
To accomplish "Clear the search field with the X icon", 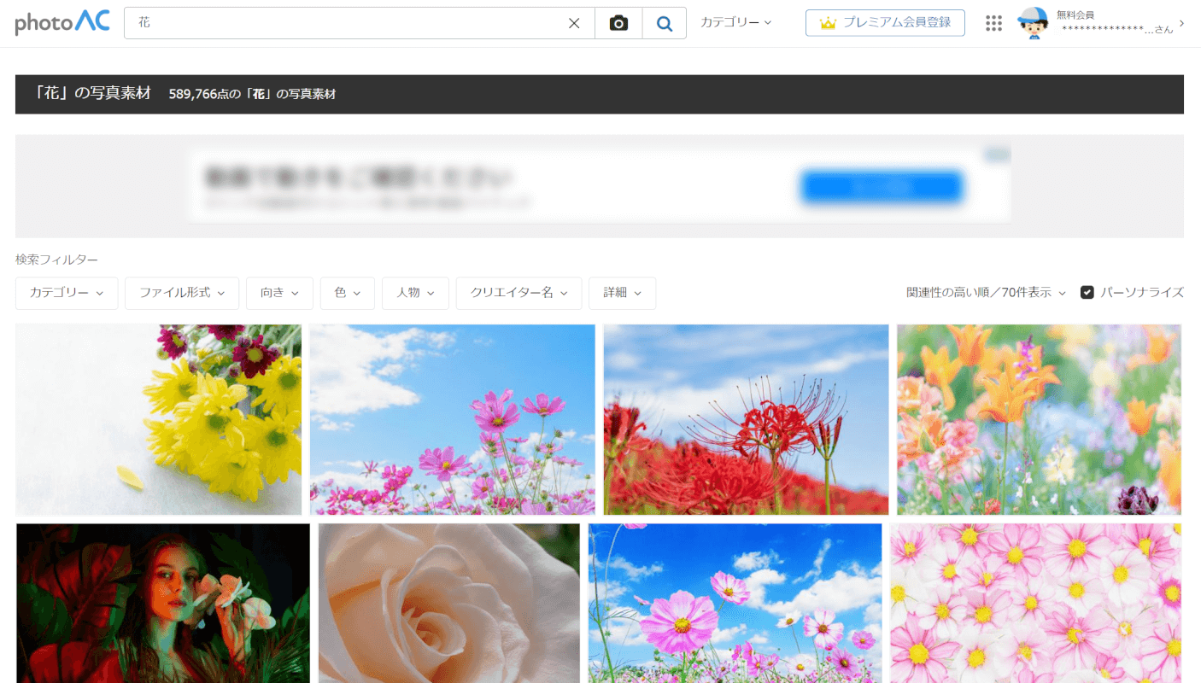I will tap(574, 23).
